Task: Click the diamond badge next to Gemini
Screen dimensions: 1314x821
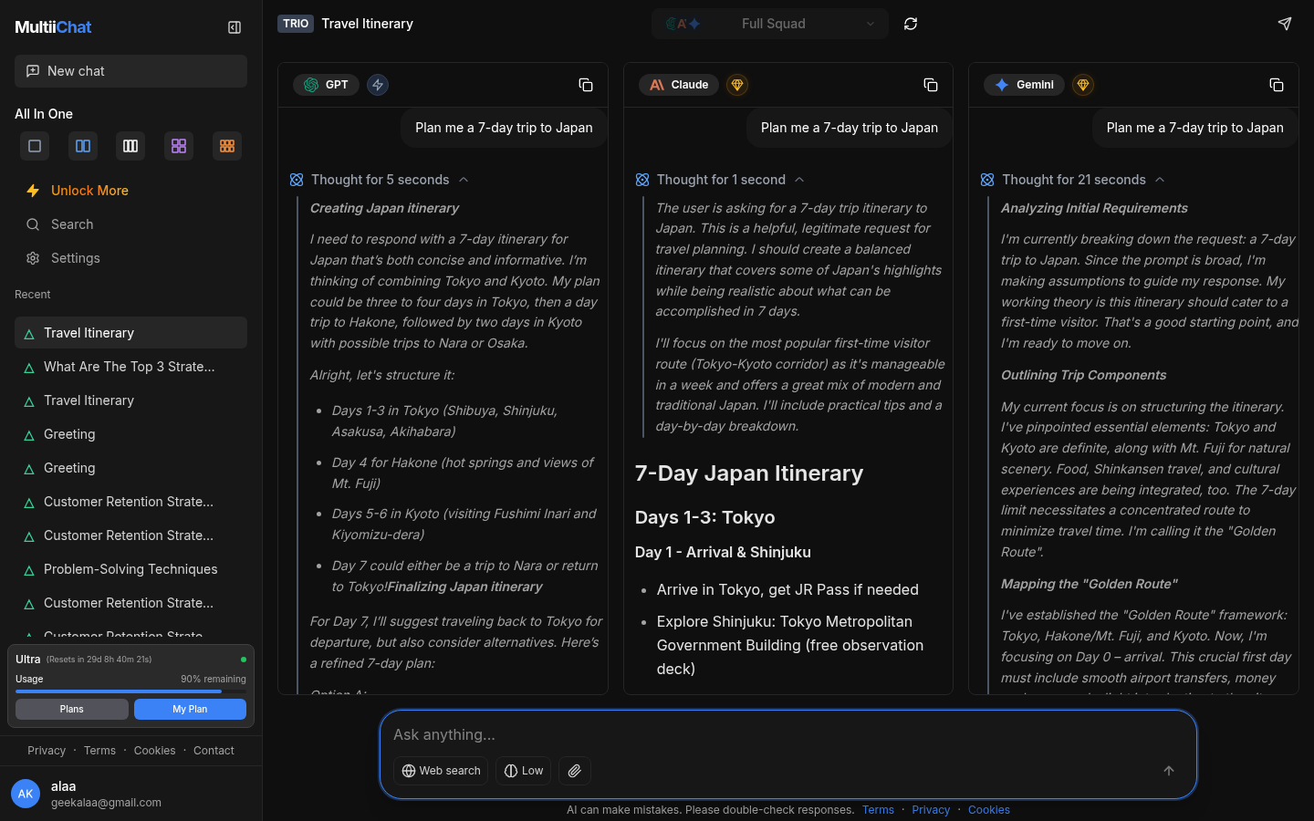Action: (1083, 85)
